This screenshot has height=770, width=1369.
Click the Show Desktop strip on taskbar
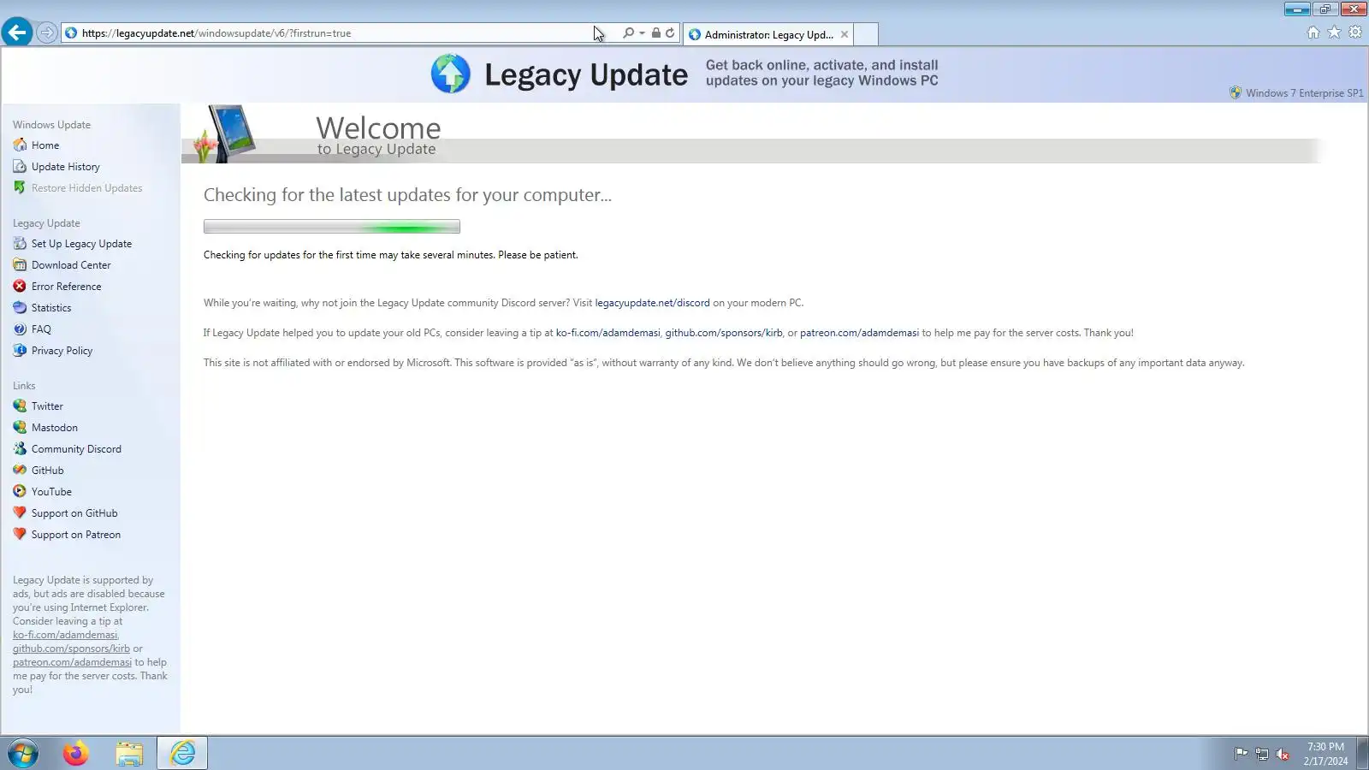[x=1362, y=754]
